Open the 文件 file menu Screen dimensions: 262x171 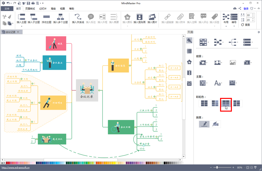7,9
